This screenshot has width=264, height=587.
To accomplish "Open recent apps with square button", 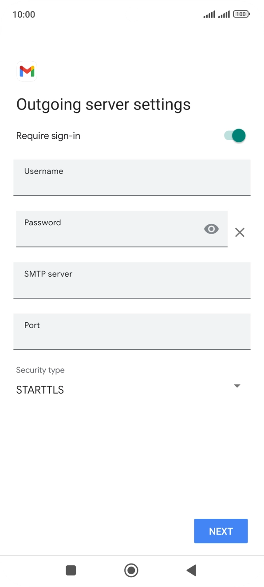I will click(71, 571).
